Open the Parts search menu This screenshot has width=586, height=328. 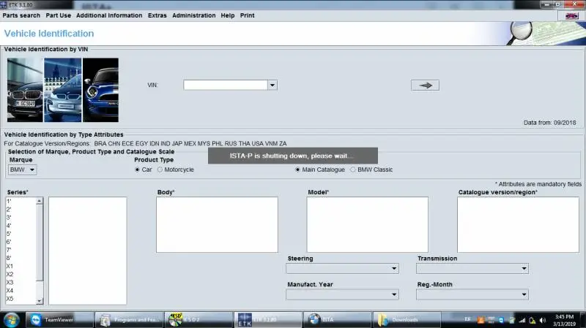click(x=21, y=15)
